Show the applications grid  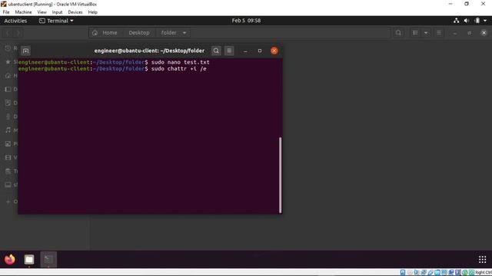click(x=482, y=259)
